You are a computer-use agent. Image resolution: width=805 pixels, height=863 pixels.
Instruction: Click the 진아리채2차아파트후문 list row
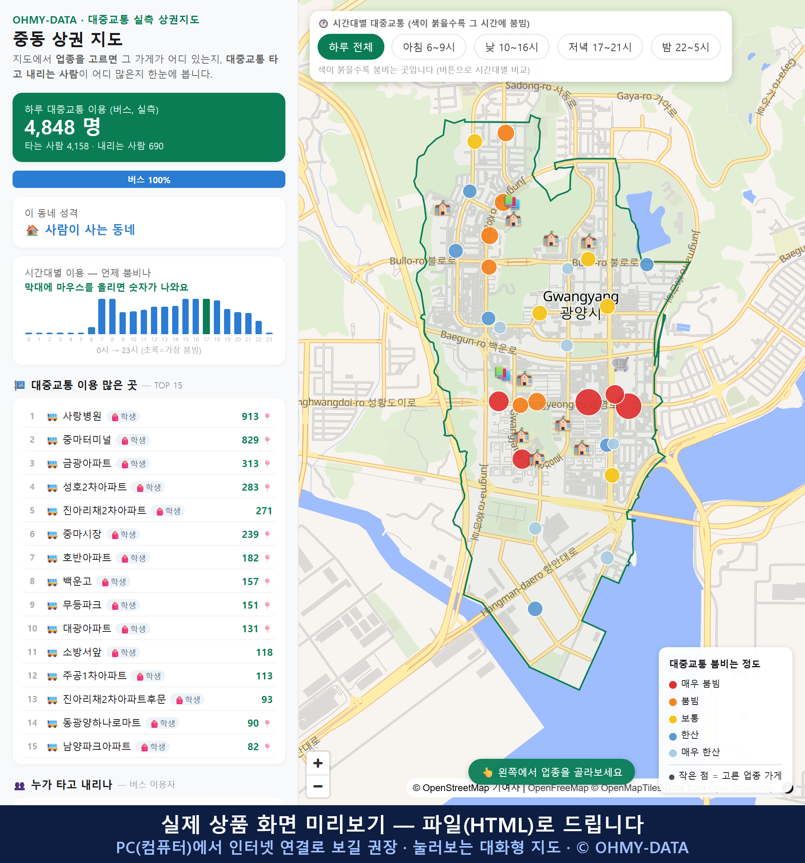tap(149, 699)
